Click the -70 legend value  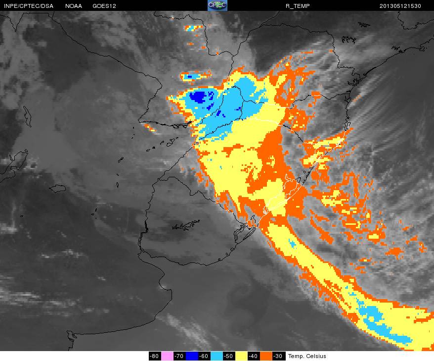pos(179,356)
